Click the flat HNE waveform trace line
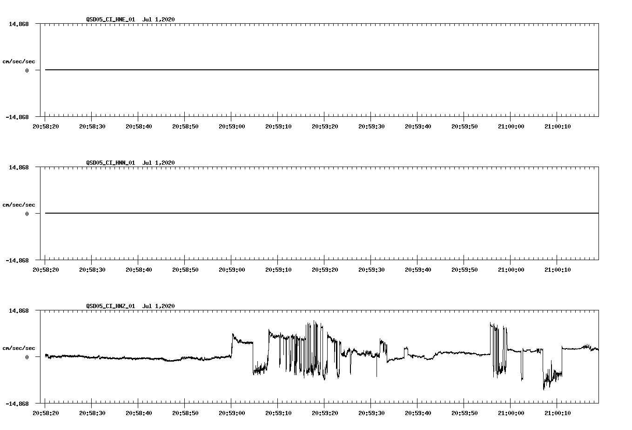This screenshot has height=430, width=632. click(x=322, y=70)
